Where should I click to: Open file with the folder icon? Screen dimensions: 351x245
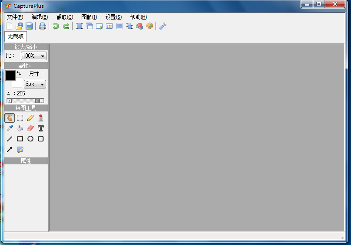pos(19,26)
